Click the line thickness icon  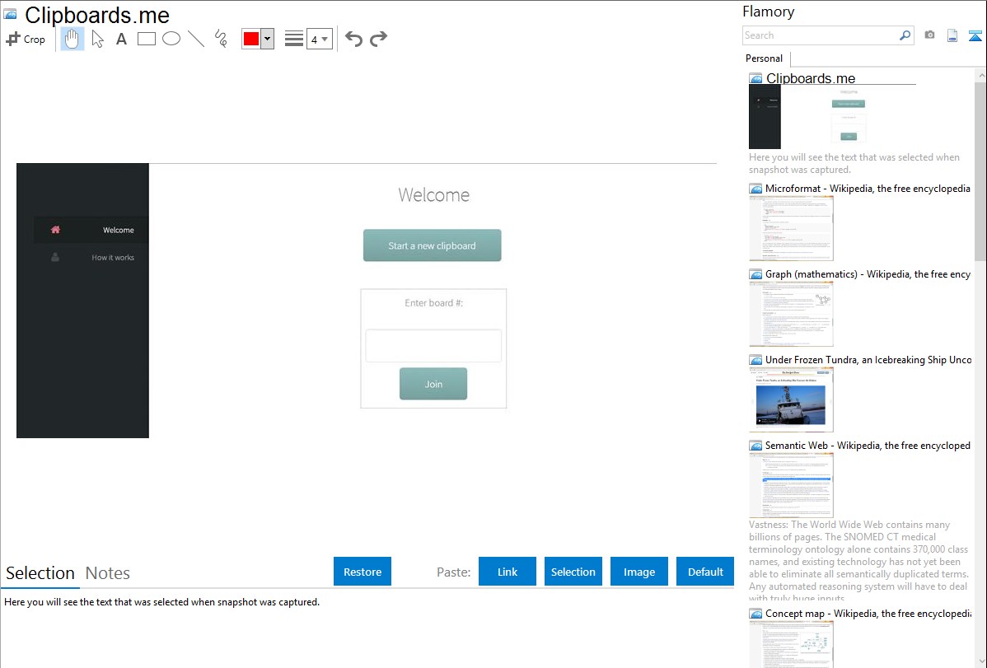(294, 39)
